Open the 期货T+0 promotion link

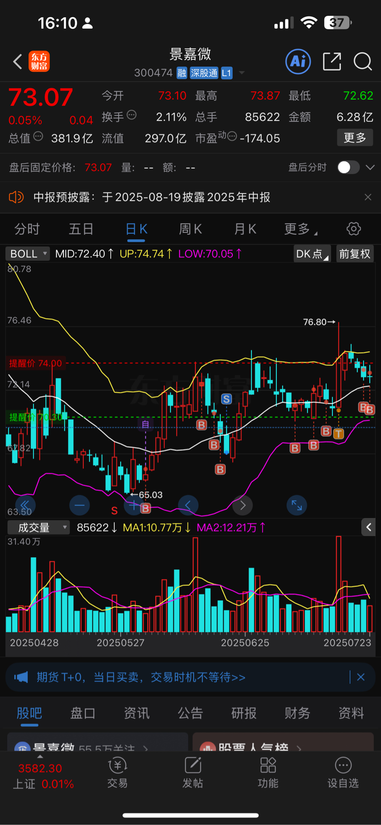[x=141, y=677]
